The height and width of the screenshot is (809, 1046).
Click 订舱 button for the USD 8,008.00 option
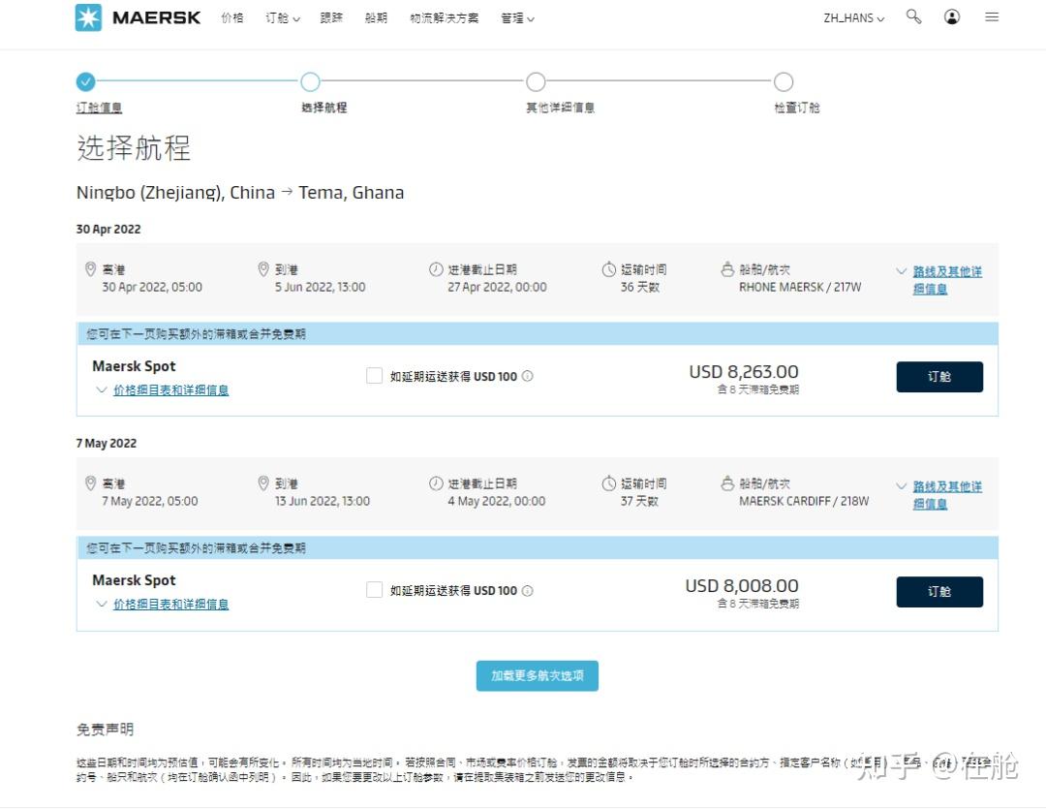(938, 591)
